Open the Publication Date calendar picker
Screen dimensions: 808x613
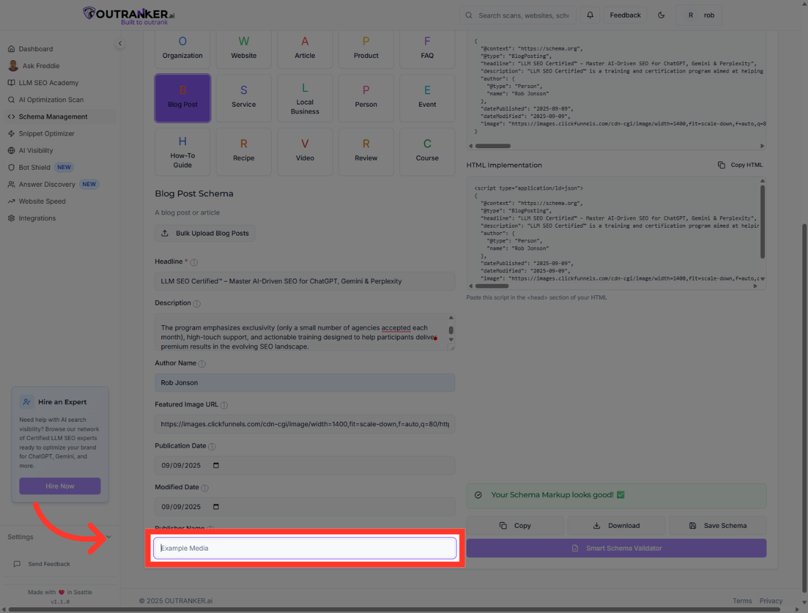point(215,465)
